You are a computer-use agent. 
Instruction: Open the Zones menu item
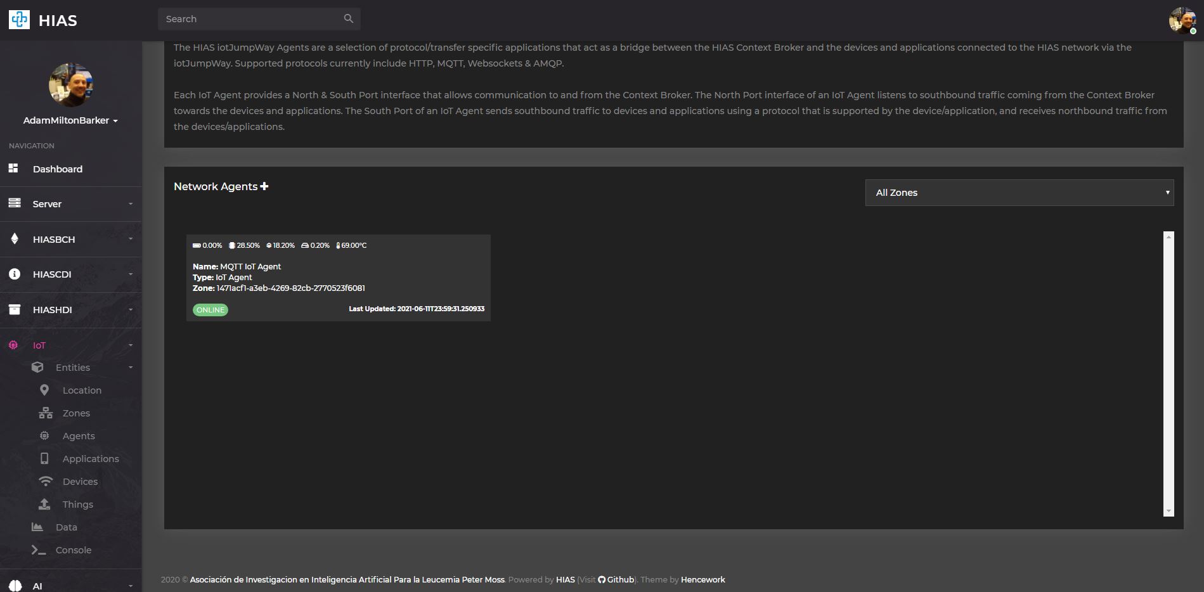[76, 413]
